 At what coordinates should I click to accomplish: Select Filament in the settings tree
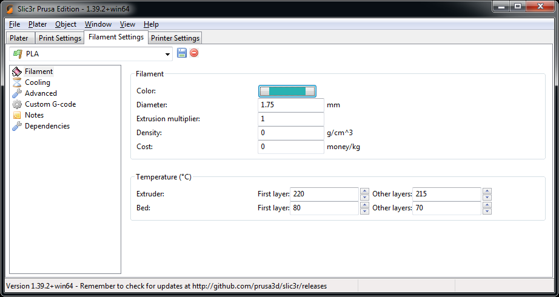coord(39,72)
